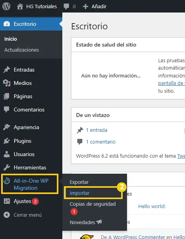Screen dimensions: 185x239
Task: Choose Exportar from the migration submenu
Action: click(79, 182)
